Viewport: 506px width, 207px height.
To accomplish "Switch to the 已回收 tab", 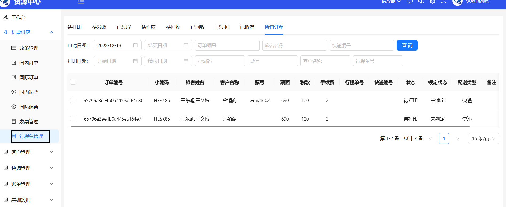I will [x=198, y=27].
